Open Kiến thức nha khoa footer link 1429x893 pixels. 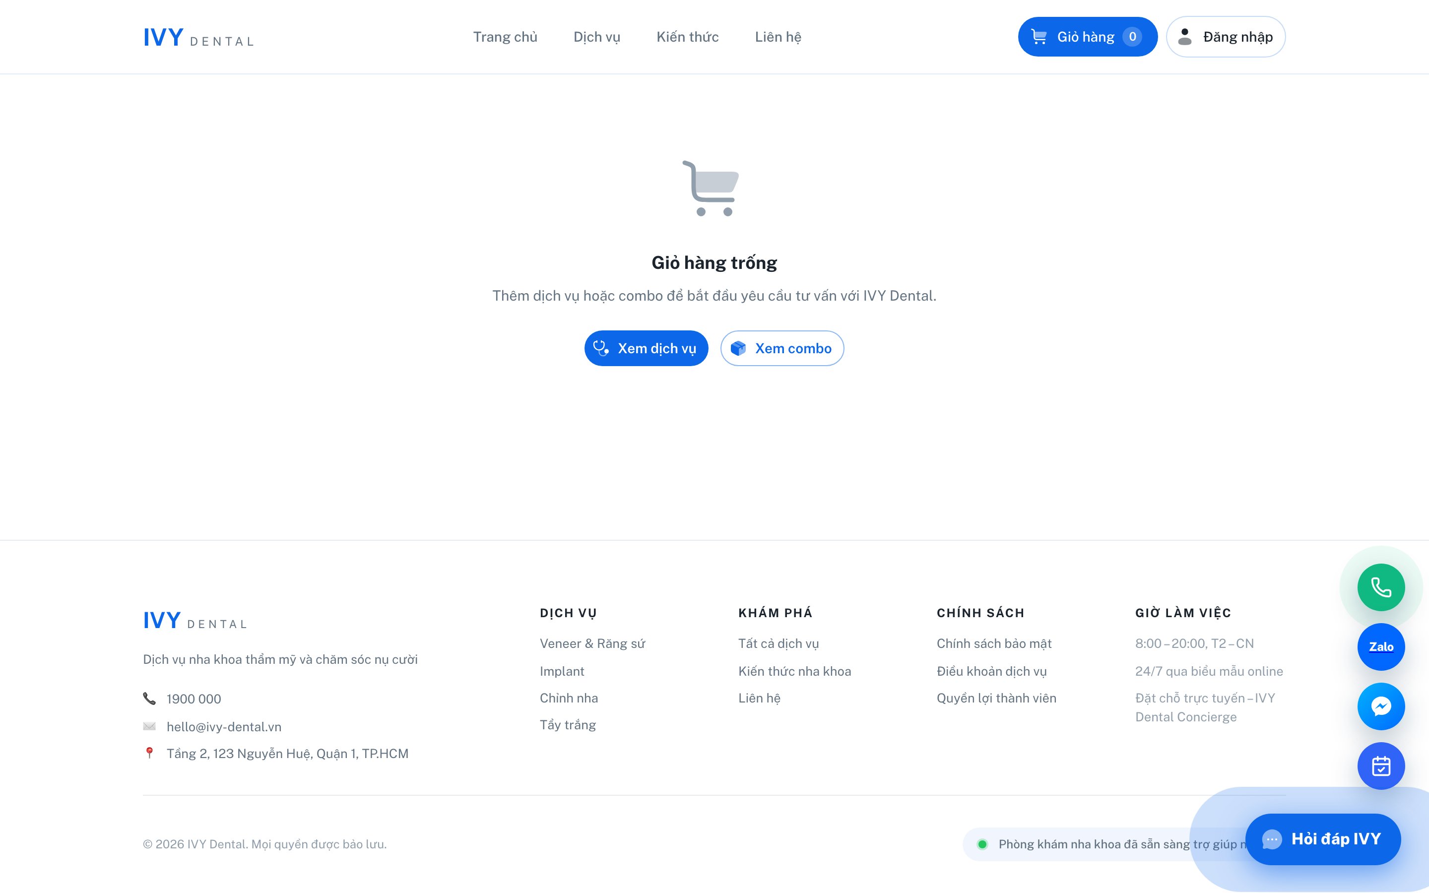794,672
